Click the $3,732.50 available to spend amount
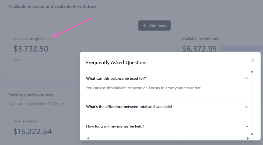The image size is (263, 145). coord(31,49)
